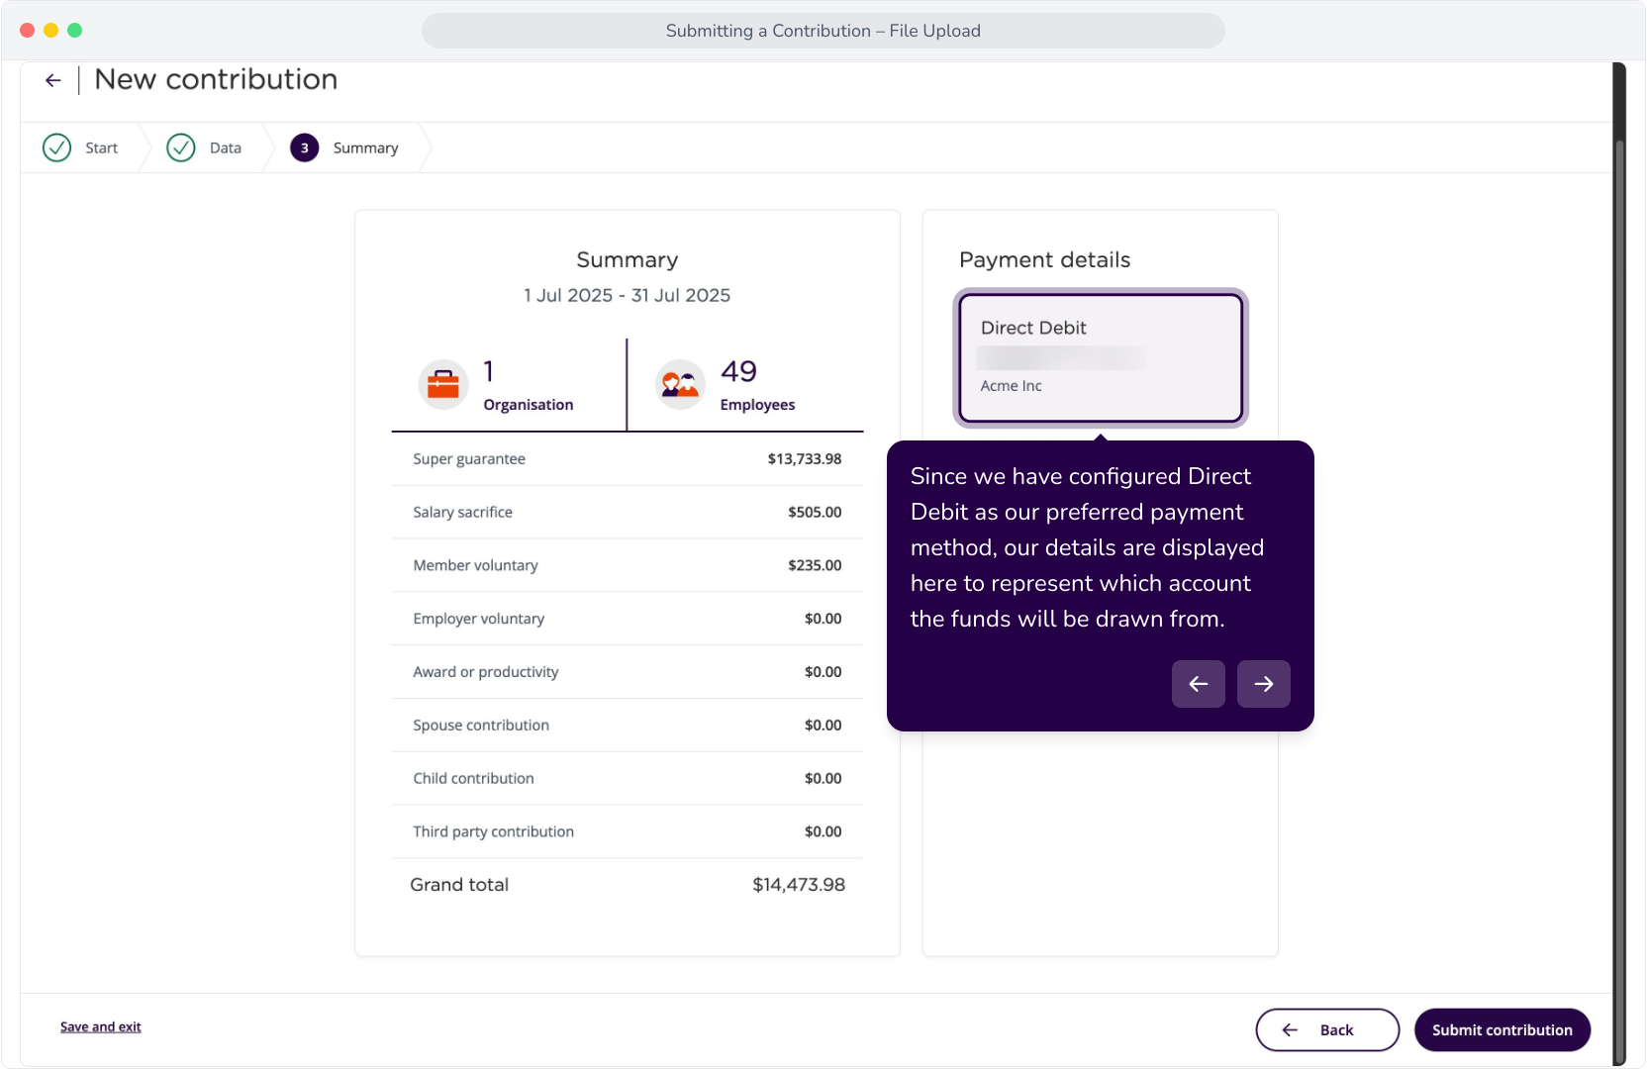Select the Direct Debit payment card
This screenshot has height=1069, width=1647.
(1101, 358)
